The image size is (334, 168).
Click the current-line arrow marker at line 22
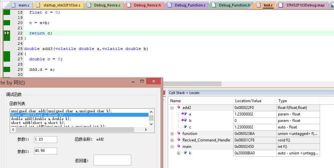tap(6, 33)
